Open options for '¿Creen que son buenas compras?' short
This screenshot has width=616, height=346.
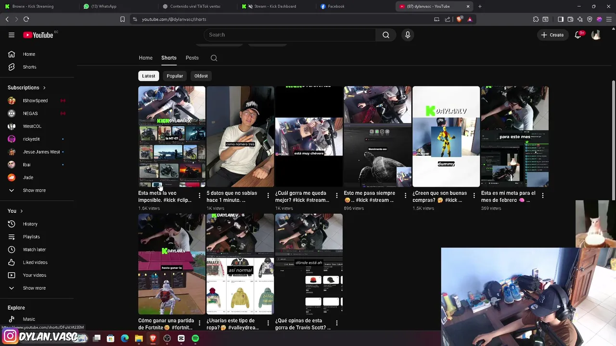click(474, 196)
